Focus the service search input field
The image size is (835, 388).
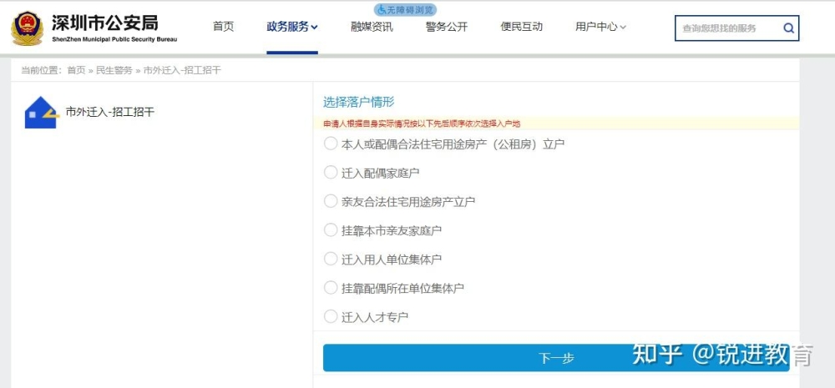pos(727,28)
